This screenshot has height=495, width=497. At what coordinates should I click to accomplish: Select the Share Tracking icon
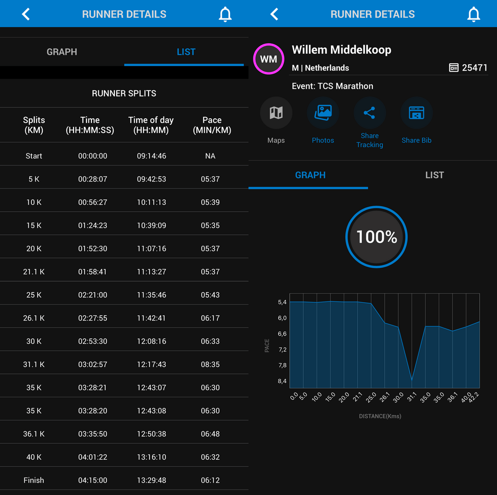tap(370, 112)
